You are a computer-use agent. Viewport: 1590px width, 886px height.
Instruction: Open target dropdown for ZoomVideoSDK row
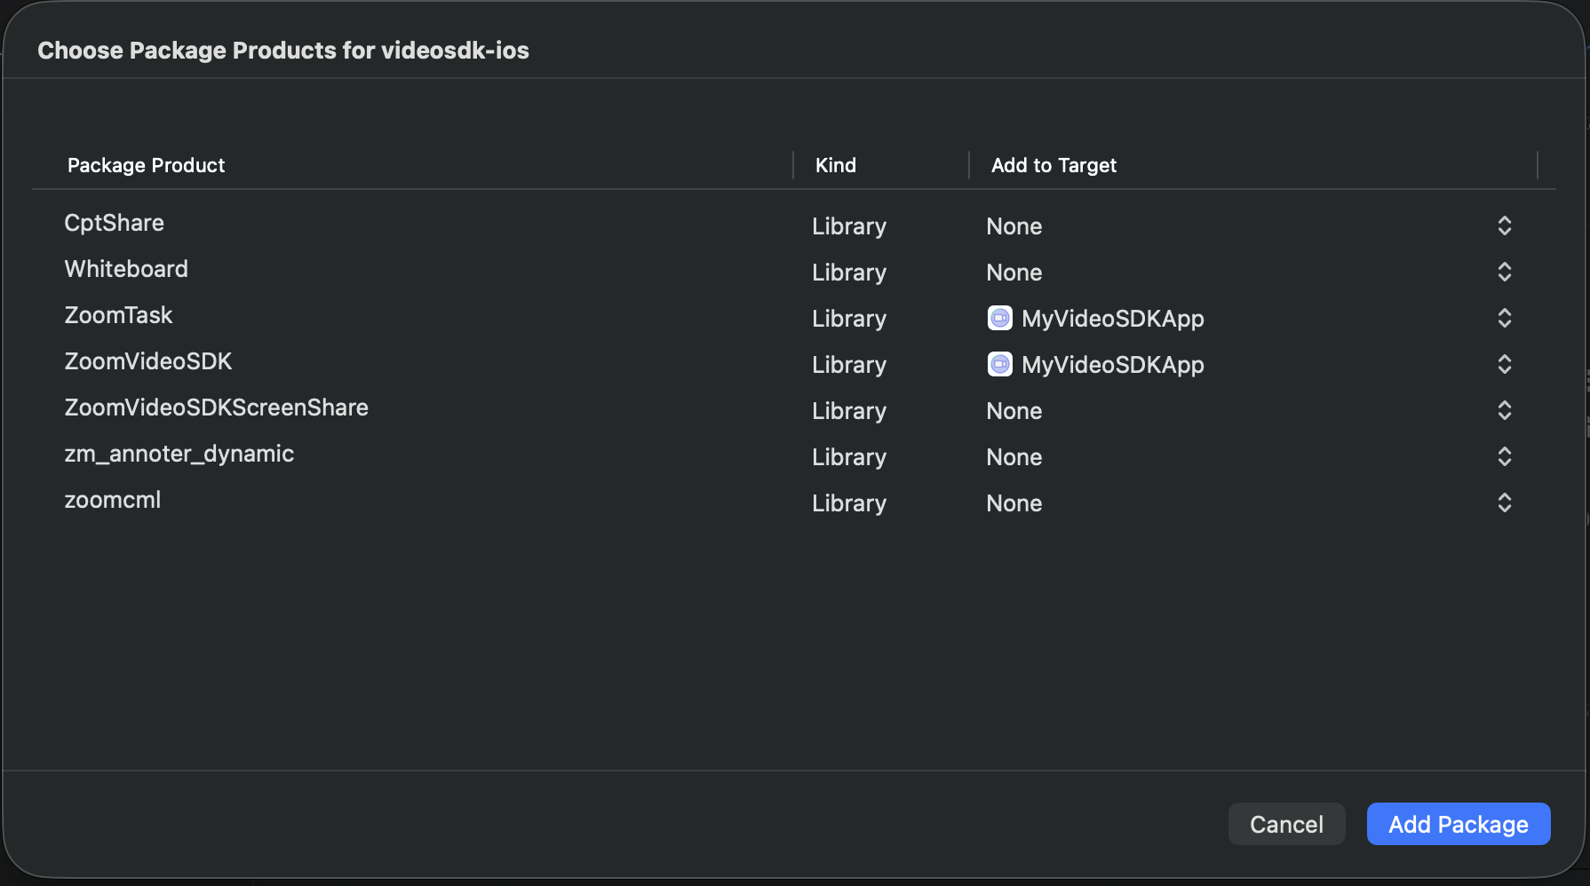(1504, 364)
